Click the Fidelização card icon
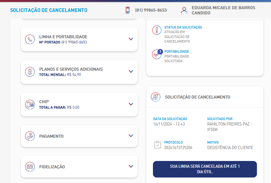The image size is (271, 183). click(30, 166)
